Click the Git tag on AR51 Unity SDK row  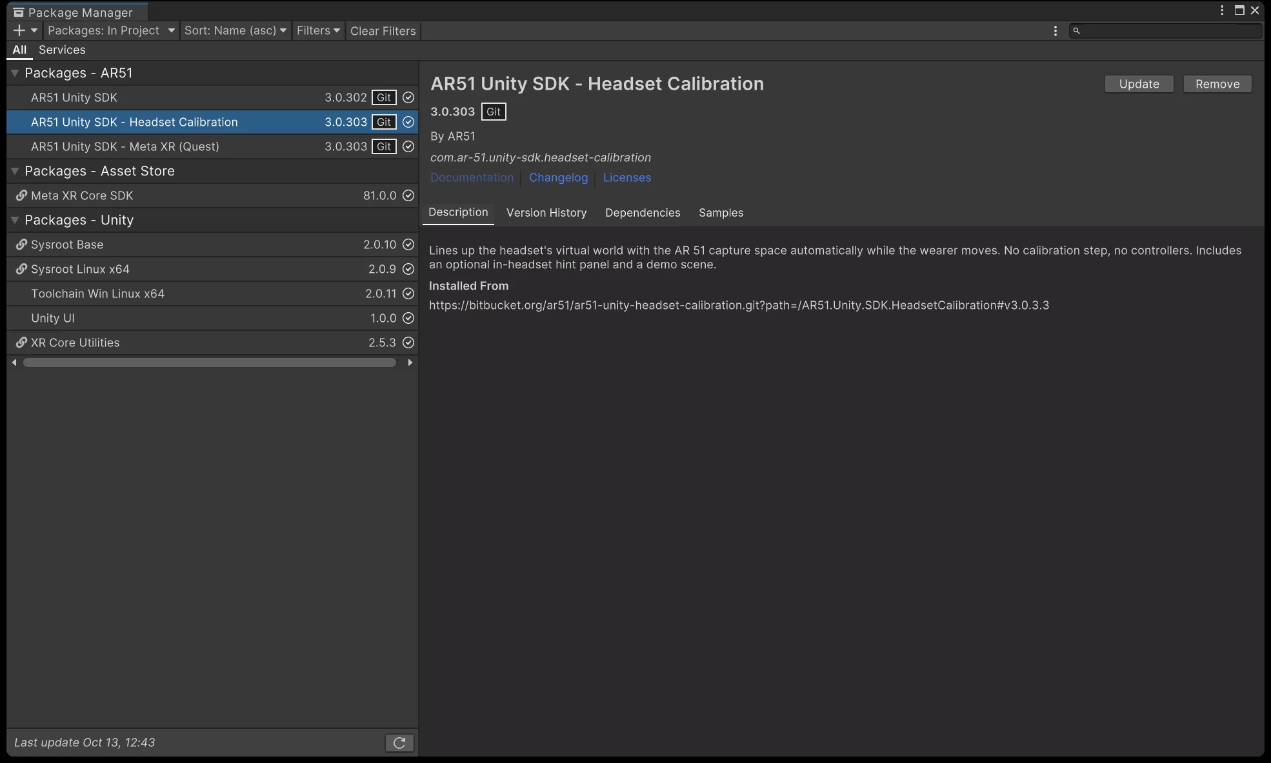pyautogui.click(x=384, y=97)
